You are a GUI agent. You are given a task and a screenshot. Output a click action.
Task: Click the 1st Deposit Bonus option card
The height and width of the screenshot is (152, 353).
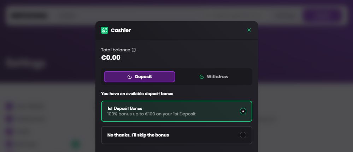(x=170, y=111)
